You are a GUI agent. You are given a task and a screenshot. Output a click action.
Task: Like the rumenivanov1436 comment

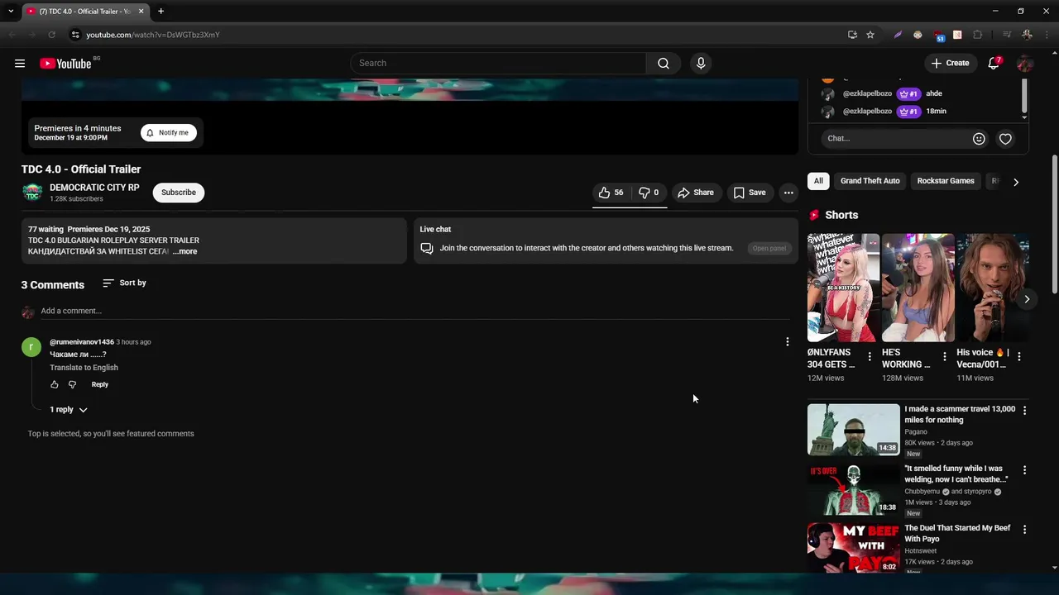55,384
